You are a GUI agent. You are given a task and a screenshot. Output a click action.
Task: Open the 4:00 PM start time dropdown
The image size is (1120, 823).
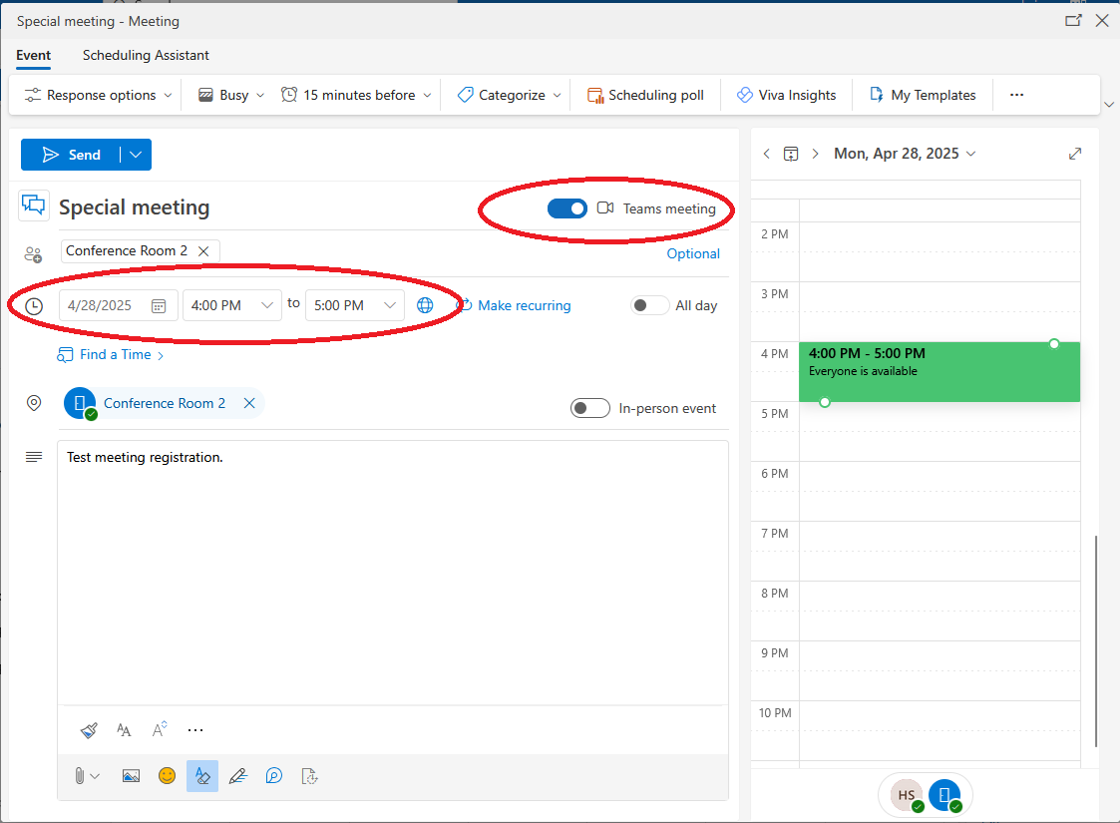click(268, 305)
